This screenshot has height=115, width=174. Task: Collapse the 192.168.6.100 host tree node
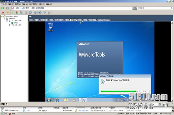pyautogui.click(x=7, y=21)
